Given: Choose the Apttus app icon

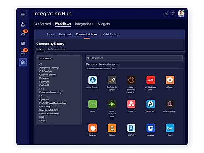Looking at the screenshot, I should (x=93, y=104).
